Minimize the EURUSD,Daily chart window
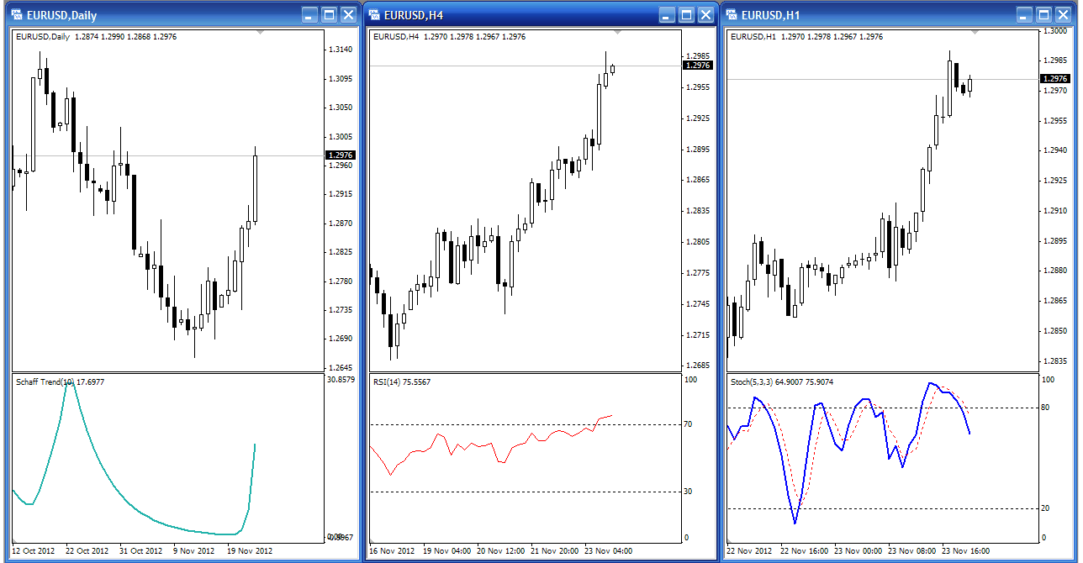Image resolution: width=1083 pixels, height=563 pixels. click(x=309, y=14)
